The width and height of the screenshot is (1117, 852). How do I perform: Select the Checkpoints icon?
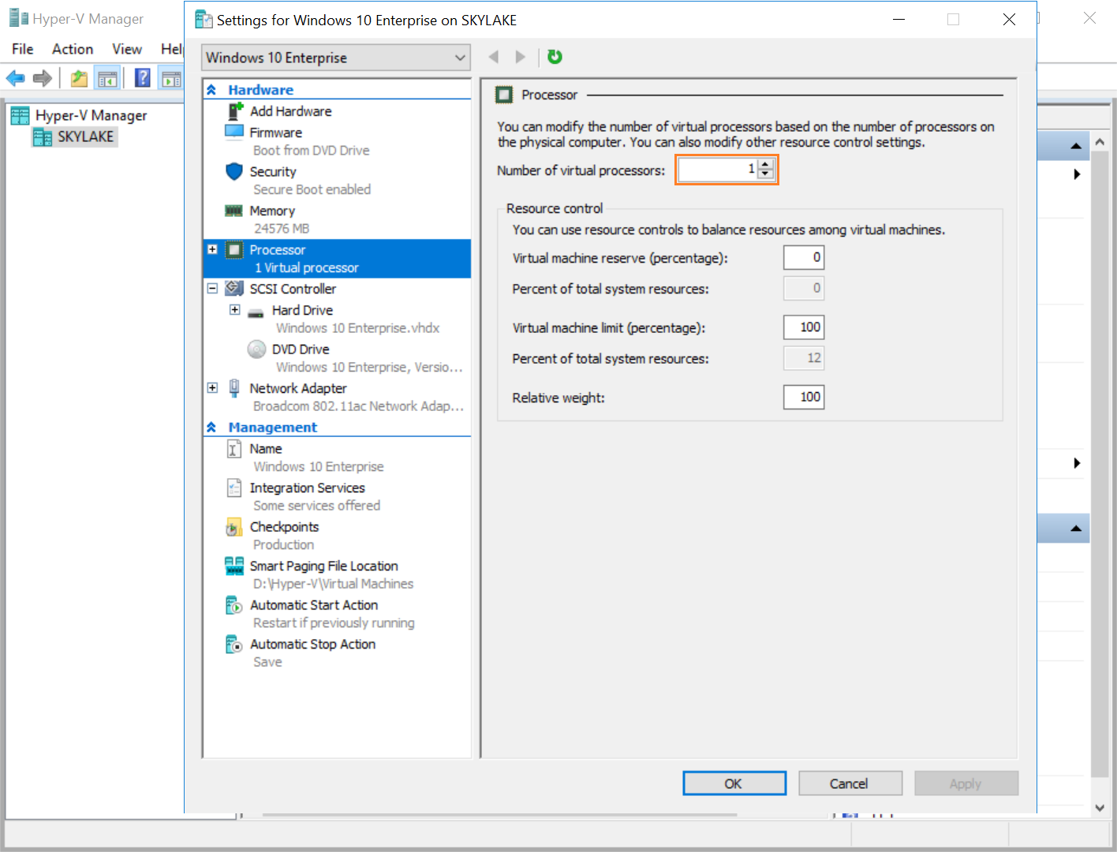pos(234,527)
